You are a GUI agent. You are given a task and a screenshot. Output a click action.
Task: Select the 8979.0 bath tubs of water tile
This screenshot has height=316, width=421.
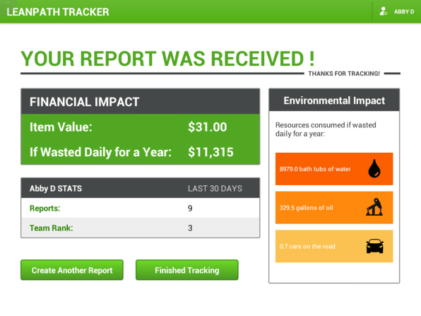[x=334, y=169]
